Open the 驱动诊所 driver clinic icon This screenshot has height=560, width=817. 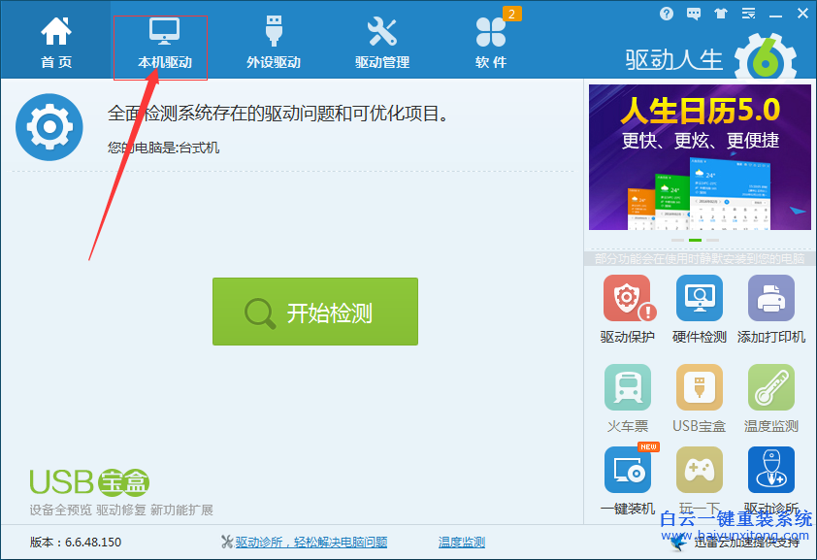(771, 471)
